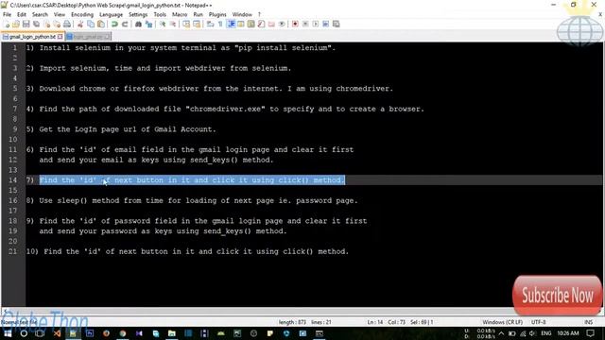Open the Encoding menu
The height and width of the screenshot is (340, 605).
(82, 14)
